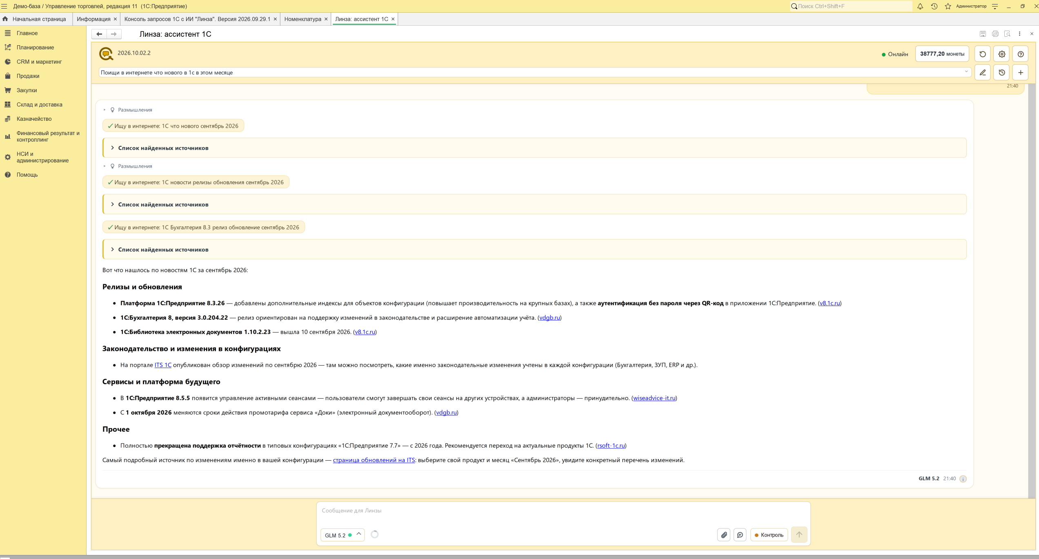
Task: Click the forward navigation arrow
Action: 114,34
